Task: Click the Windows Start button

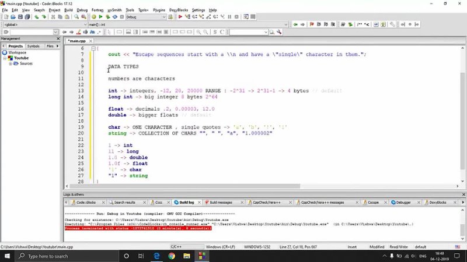Action: coord(7,256)
